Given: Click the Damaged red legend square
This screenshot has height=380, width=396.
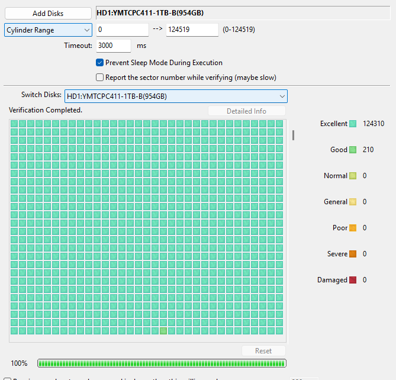Looking at the screenshot, I should tap(353, 281).
